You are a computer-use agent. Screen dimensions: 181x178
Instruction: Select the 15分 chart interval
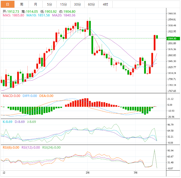coord(63,4)
